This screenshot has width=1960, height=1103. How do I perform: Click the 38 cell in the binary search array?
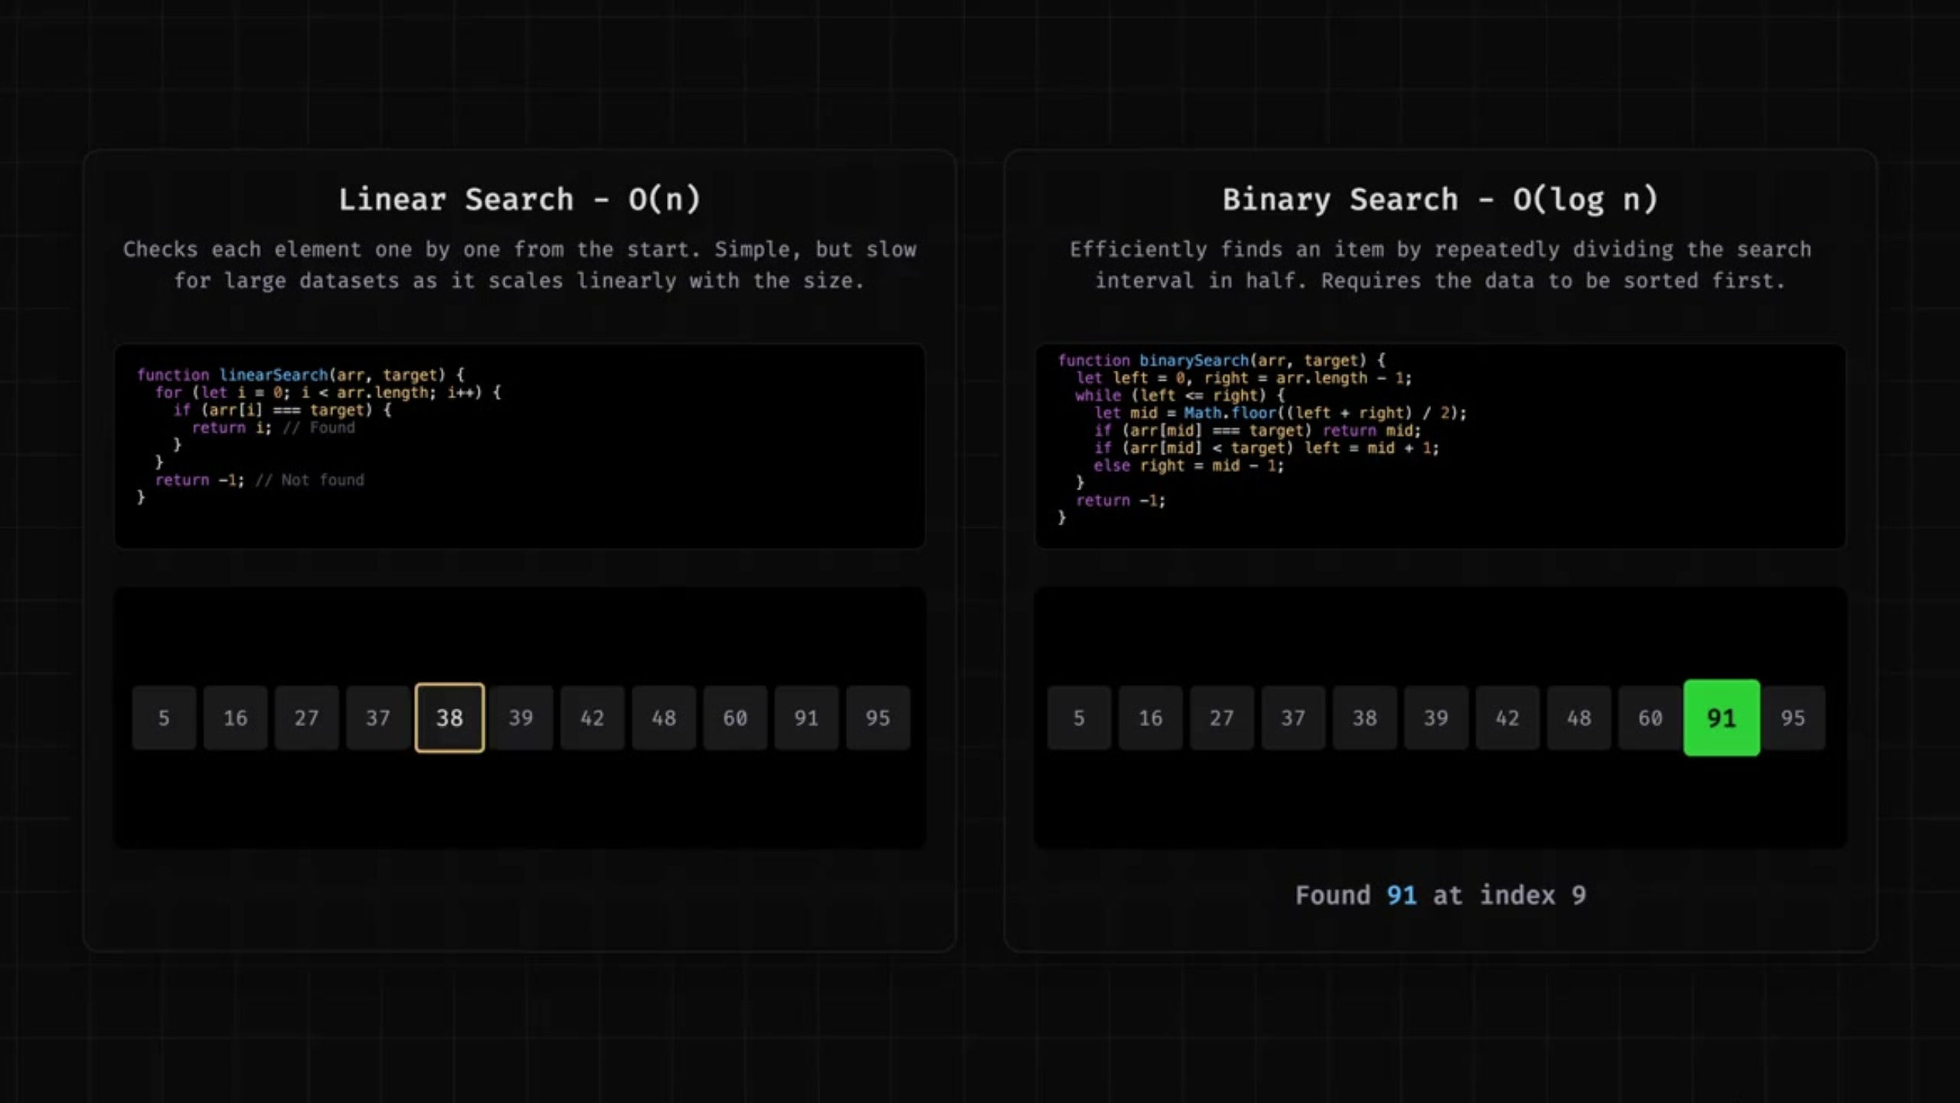pos(1365,717)
